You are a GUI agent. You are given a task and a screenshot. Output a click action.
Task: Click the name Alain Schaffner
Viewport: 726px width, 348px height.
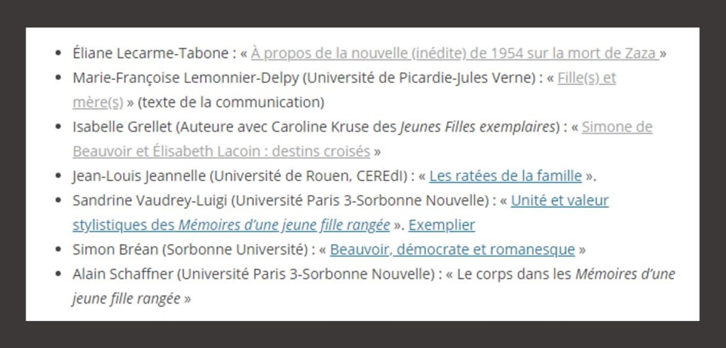(122, 274)
